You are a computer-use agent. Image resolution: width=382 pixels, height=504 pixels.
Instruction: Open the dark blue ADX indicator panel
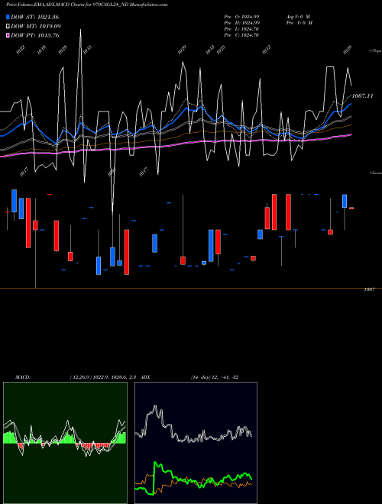pyautogui.click(x=196, y=443)
